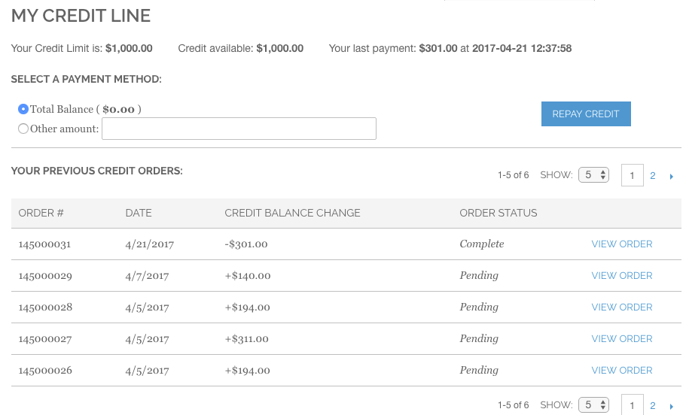This screenshot has height=415, width=683.
Task: Open the bottom Show per-page dropdown
Action: (593, 405)
